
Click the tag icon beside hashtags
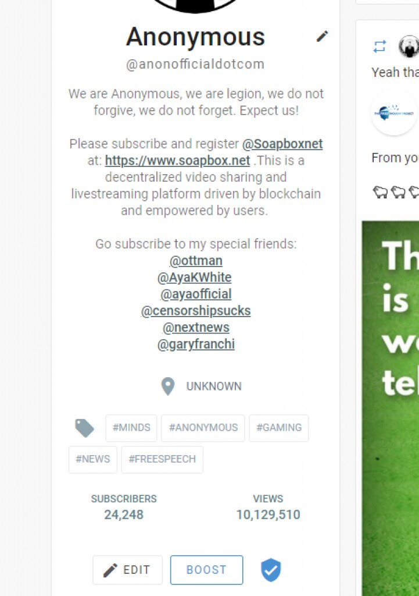pos(84,428)
